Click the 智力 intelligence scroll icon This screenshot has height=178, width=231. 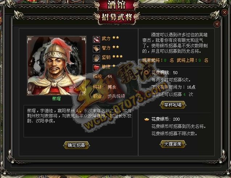click(96, 49)
